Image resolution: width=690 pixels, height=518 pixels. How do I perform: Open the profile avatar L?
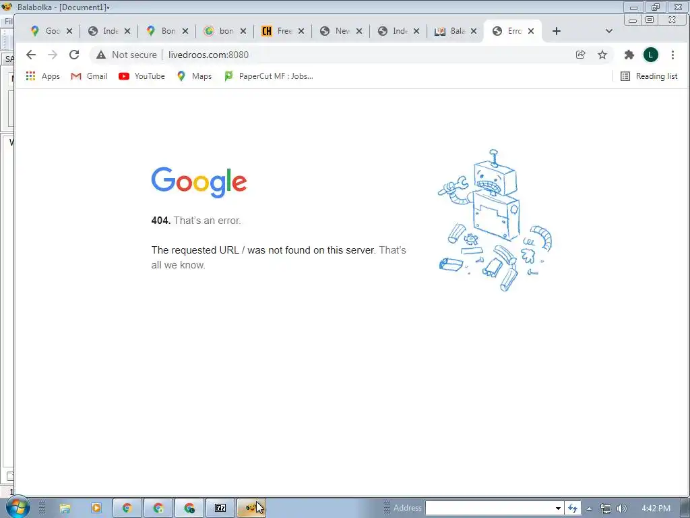pyautogui.click(x=651, y=55)
